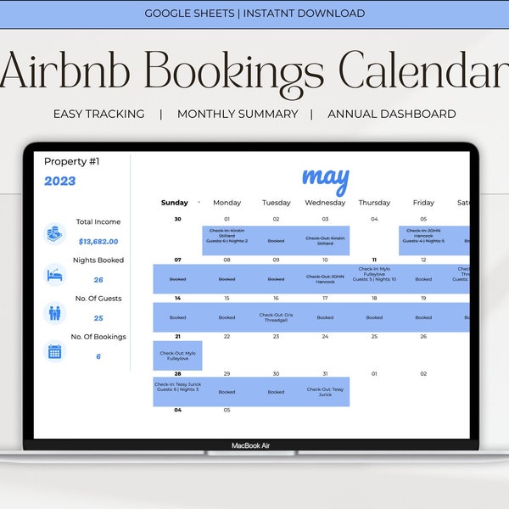
Task: Click the 'GOOGLE SHEETS | INSTATNT DOWNLOAD' header
Action: 255,14
